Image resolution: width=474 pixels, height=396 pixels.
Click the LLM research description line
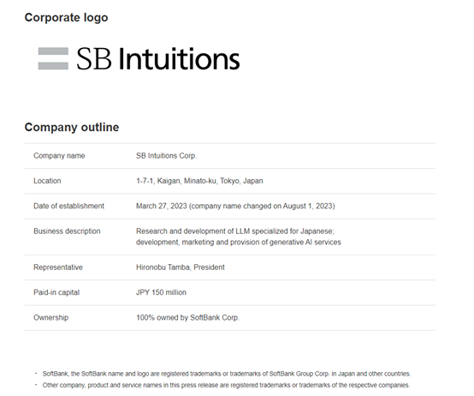tap(235, 231)
